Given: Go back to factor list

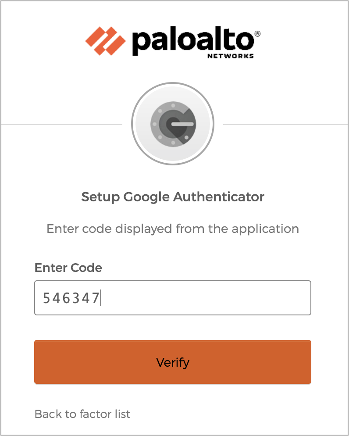Looking at the screenshot, I should (x=82, y=414).
